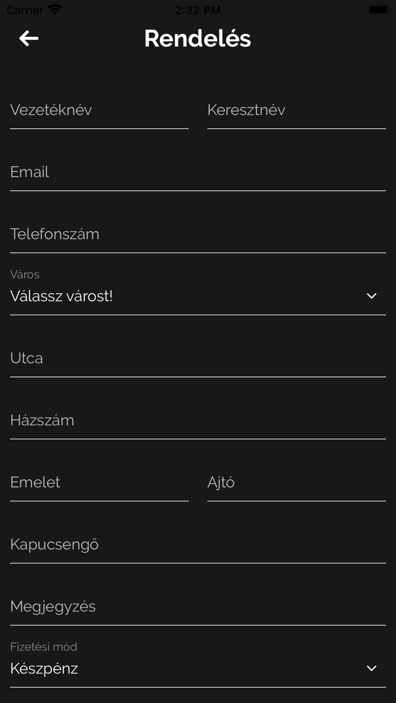
Task: Tap the back arrow icon
Action: tap(29, 38)
